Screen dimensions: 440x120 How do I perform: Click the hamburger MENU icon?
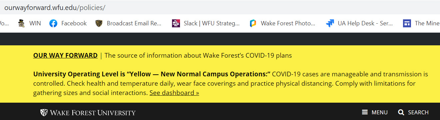click(x=365, y=112)
